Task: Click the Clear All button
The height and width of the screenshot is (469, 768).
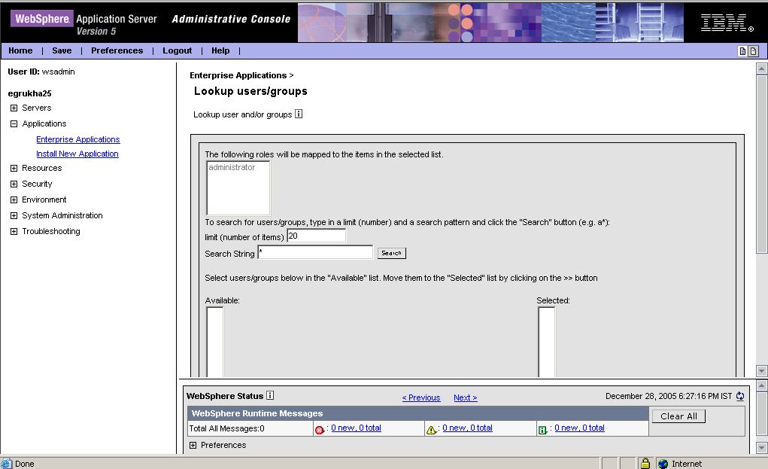Action: point(678,416)
